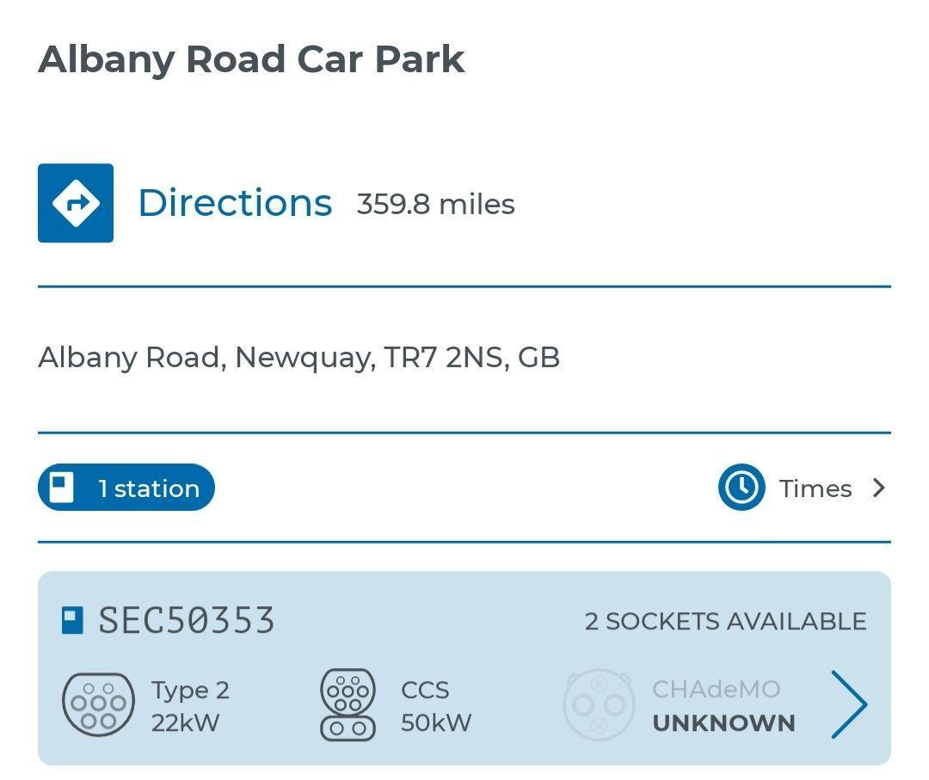This screenshot has height=780, width=929.
Task: Open Times using the chevron arrow
Action: click(x=878, y=488)
